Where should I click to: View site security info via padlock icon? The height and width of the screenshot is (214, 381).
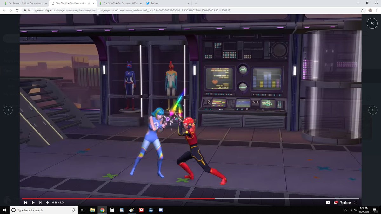[25, 10]
